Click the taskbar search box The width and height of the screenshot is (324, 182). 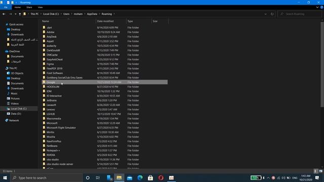tap(46, 177)
